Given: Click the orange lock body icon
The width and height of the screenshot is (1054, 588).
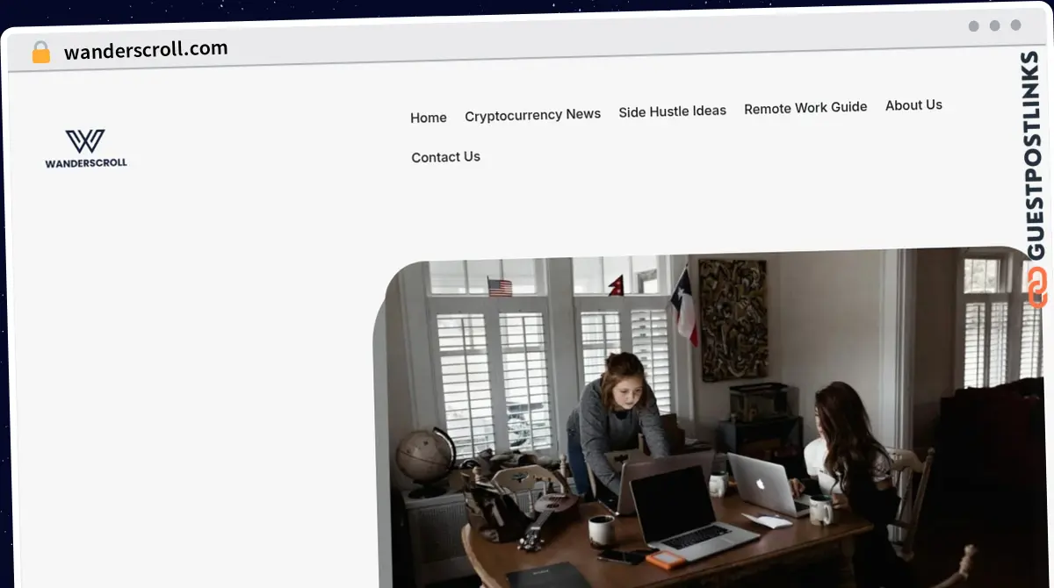Looking at the screenshot, I should click(40, 53).
